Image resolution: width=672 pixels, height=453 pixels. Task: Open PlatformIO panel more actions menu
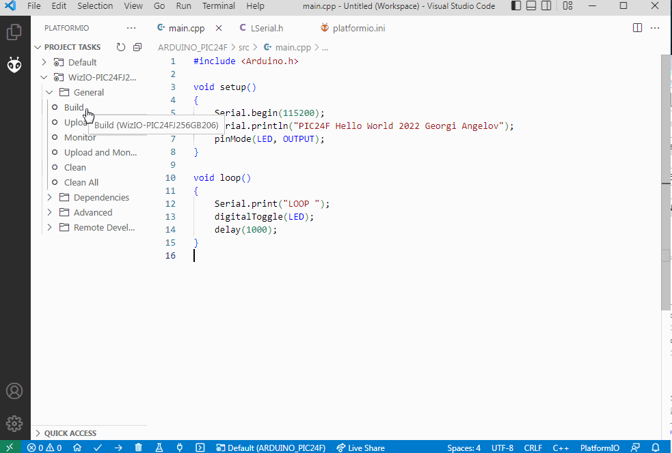[x=131, y=28]
